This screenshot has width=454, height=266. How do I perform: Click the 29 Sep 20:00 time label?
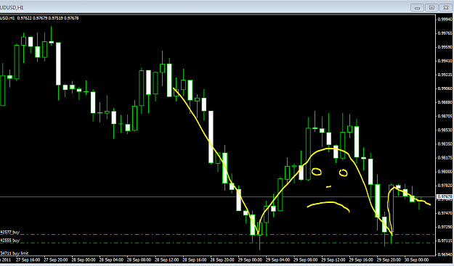(x=389, y=259)
